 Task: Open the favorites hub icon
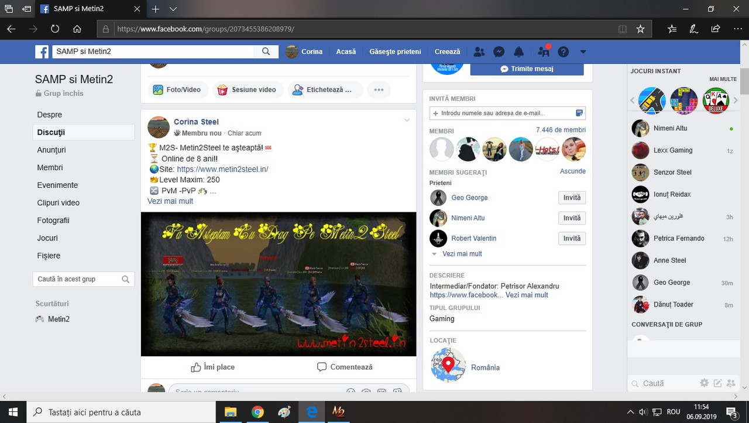click(x=672, y=29)
